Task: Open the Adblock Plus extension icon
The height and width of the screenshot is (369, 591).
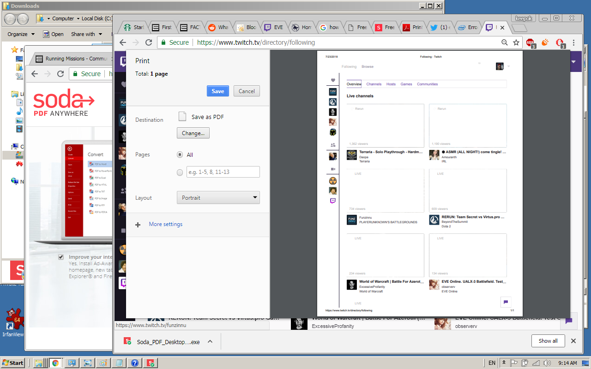Action: coord(531,43)
